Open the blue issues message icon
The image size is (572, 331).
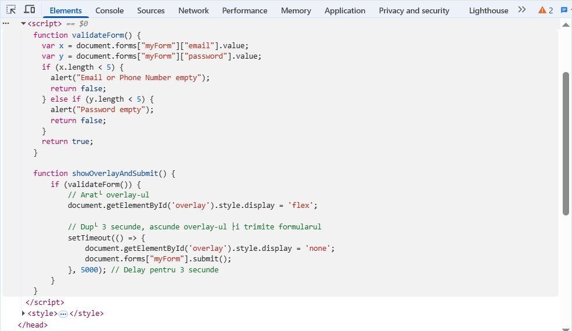point(564,10)
